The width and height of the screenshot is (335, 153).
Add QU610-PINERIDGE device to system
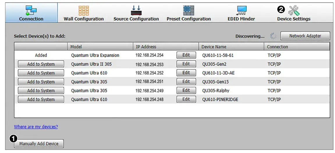point(41,99)
